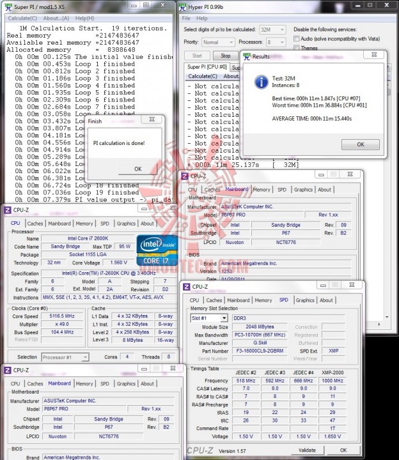The width and height of the screenshot is (399, 460).
Task: Click the Start button in Hyper PI
Action: tap(197, 56)
